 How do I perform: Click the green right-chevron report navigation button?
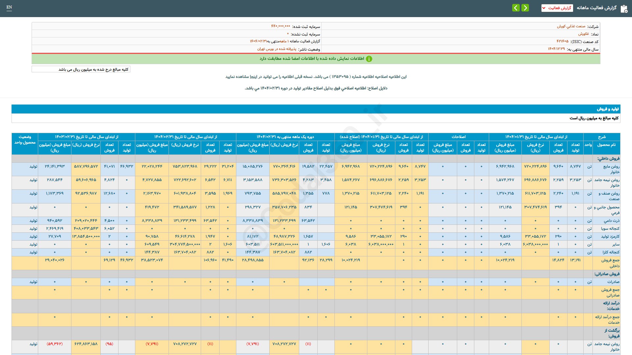click(525, 8)
